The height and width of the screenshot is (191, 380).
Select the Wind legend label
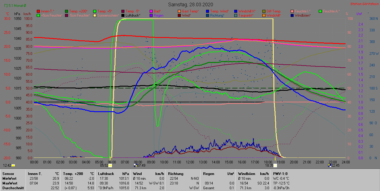pyautogui.click(x=186, y=15)
